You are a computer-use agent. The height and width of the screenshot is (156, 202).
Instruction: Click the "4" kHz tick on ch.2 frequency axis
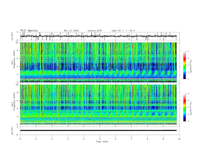click(18, 109)
